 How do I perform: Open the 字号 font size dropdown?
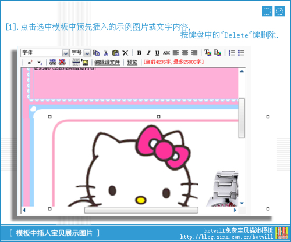[x=80, y=53]
